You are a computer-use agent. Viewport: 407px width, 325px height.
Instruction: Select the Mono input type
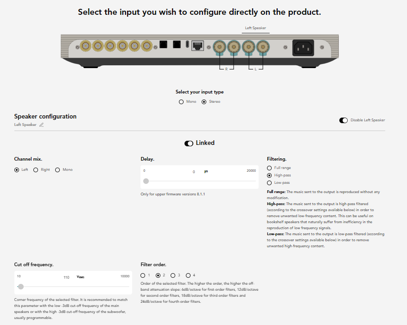coord(181,102)
